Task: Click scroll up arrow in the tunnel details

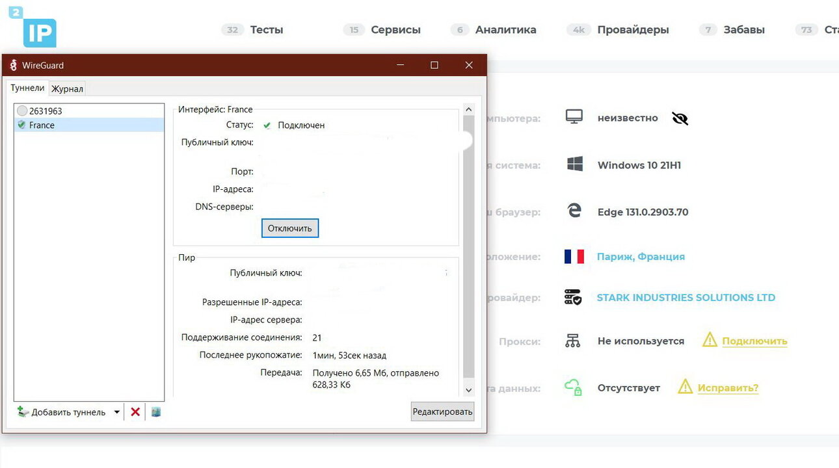Action: pyautogui.click(x=468, y=109)
